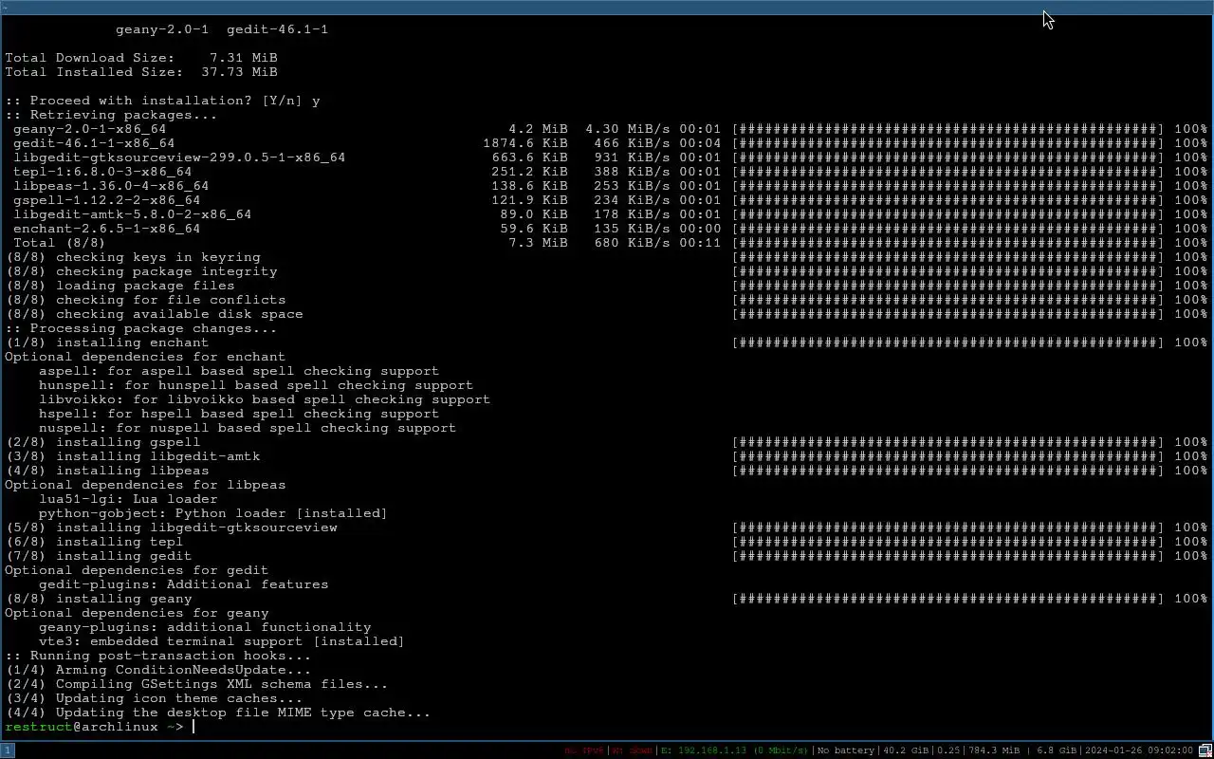
Task: Click the 'libpeas-1.36.0-4-x86_64' row
Action: tap(610, 186)
